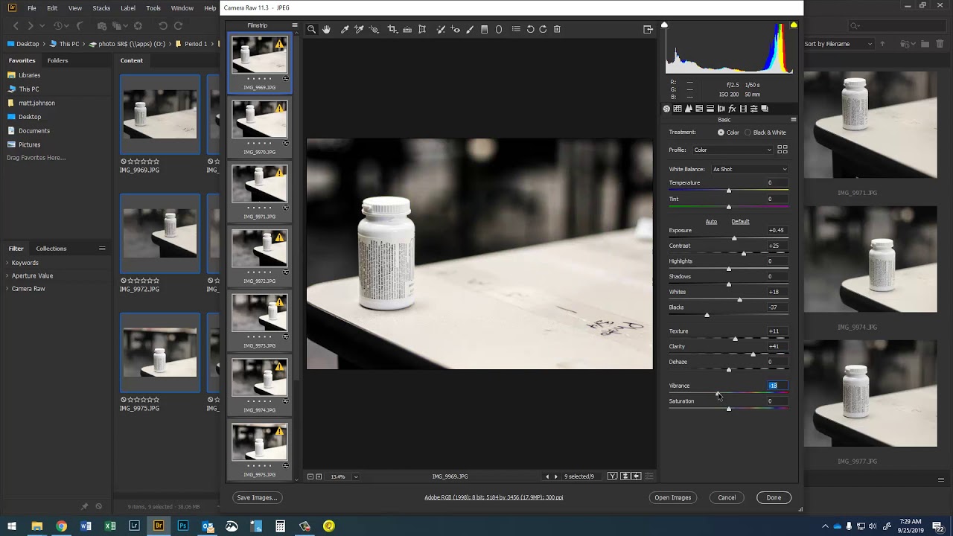The image size is (953, 536).
Task: Open the Camera Raw preferences list icon
Action: click(516, 29)
